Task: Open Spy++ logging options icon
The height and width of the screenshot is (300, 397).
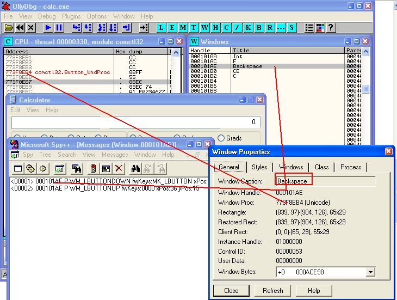Action: [106, 168]
